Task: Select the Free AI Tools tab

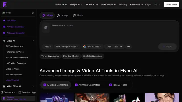Action: click(x=118, y=85)
